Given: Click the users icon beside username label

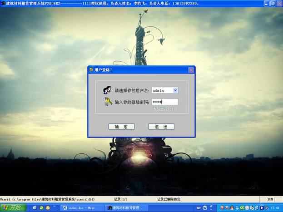Looking at the screenshot, I should click(x=107, y=90).
